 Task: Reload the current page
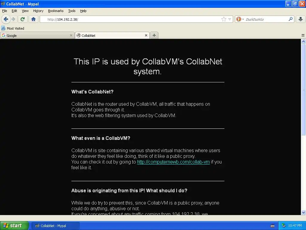[x=23, y=19]
